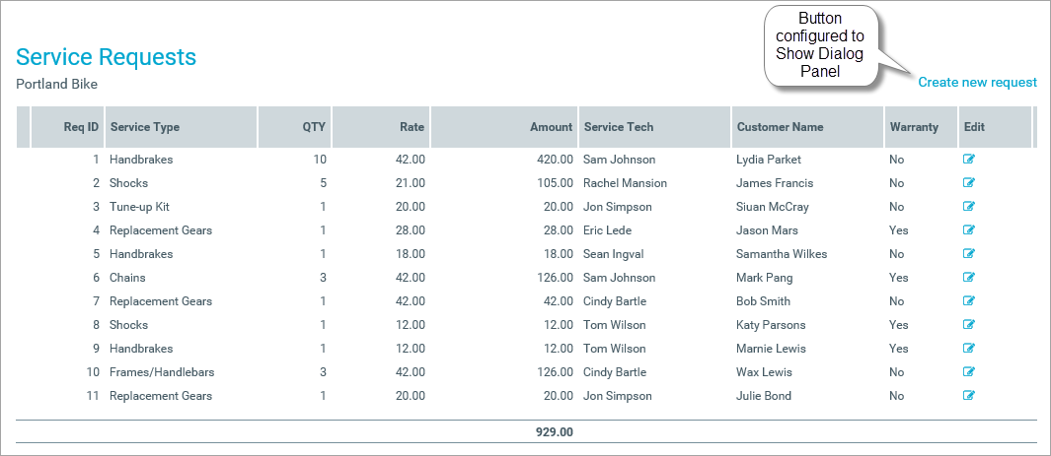The height and width of the screenshot is (456, 1051).
Task: Click the 929.00 total amount cell
Action: (553, 431)
